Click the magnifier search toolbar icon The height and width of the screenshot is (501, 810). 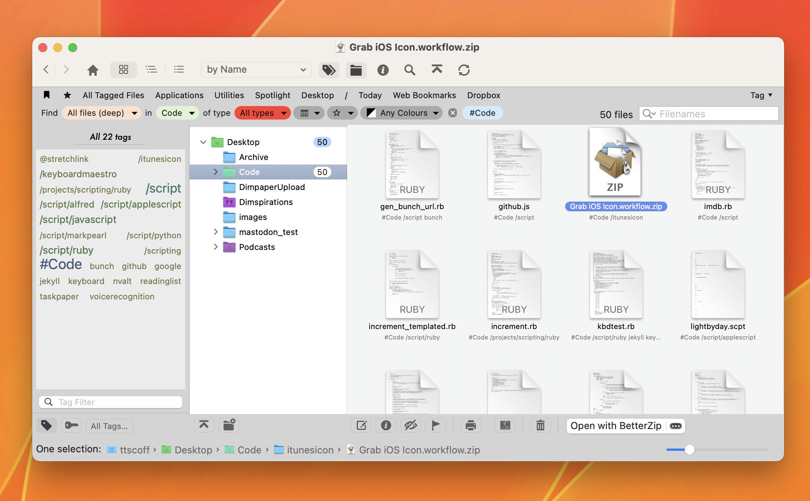(x=410, y=70)
